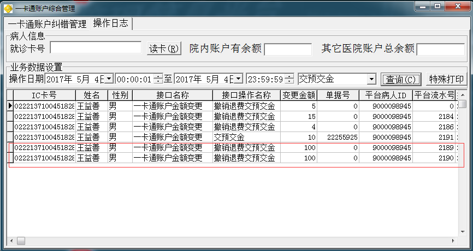Viewport: 473px width, 251px height.
Task: Click the row selector of row 2184
Action: 10,116
